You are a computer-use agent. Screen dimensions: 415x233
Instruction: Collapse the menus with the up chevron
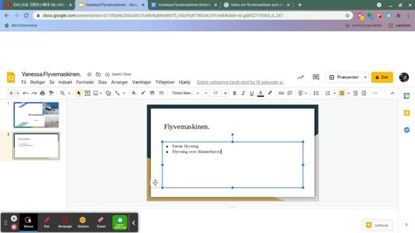click(392, 93)
